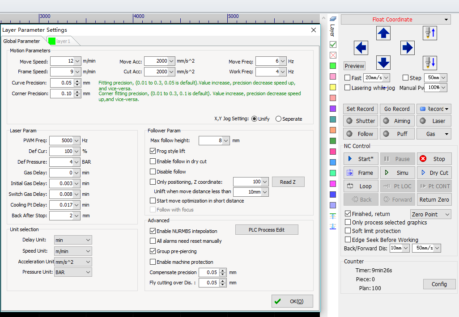Viewport: 459px width, 317px height.
Task: Jog the laser head upward with blue arrow
Action: pyautogui.click(x=383, y=33)
